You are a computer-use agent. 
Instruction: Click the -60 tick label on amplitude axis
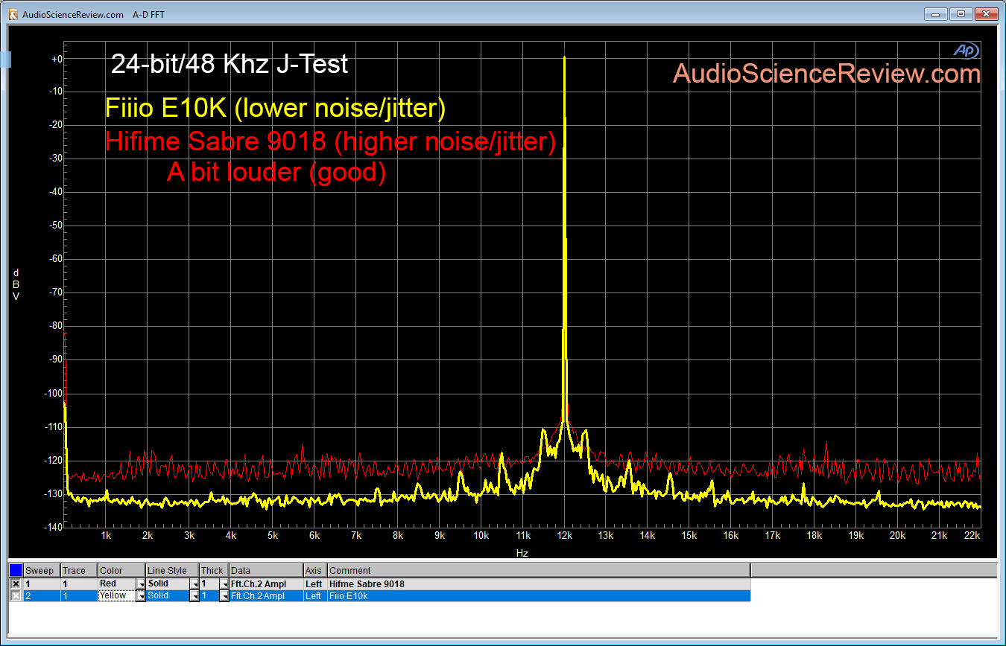54,259
